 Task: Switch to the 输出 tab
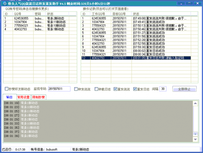(x=9, y=97)
